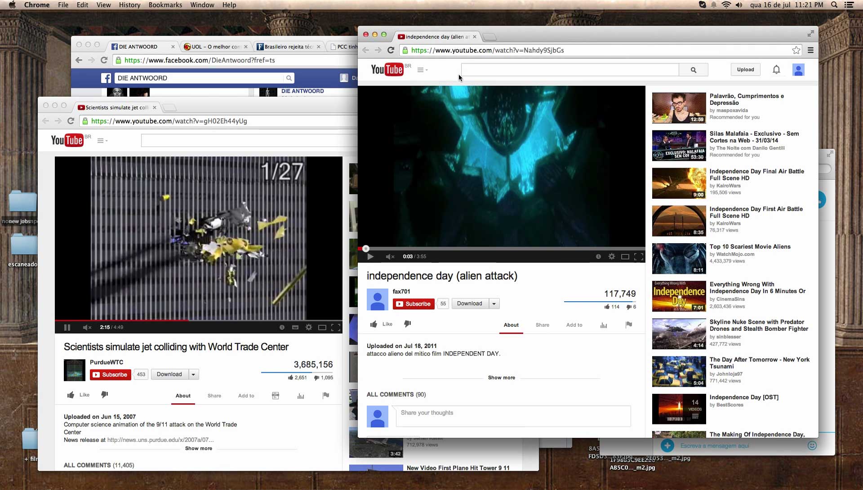Open YouTube guide menu dropdown next to logo

point(422,70)
